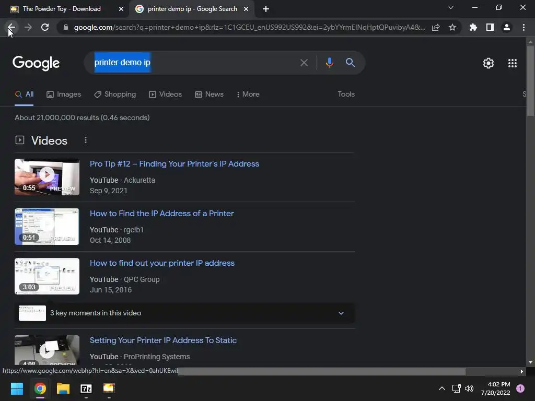Click the horizontal scrollbar right arrow
535x401 pixels.
pyautogui.click(x=521, y=371)
